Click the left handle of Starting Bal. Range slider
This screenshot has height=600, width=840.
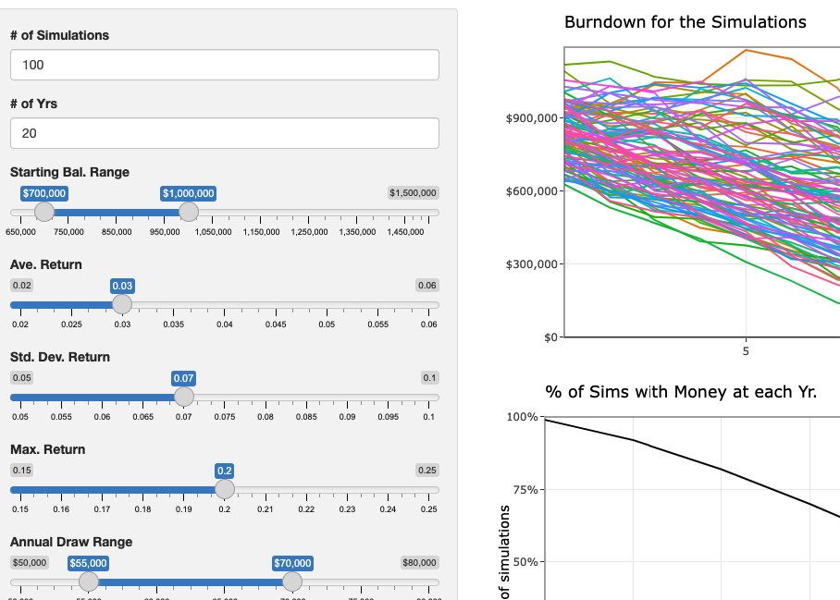pos(43,212)
